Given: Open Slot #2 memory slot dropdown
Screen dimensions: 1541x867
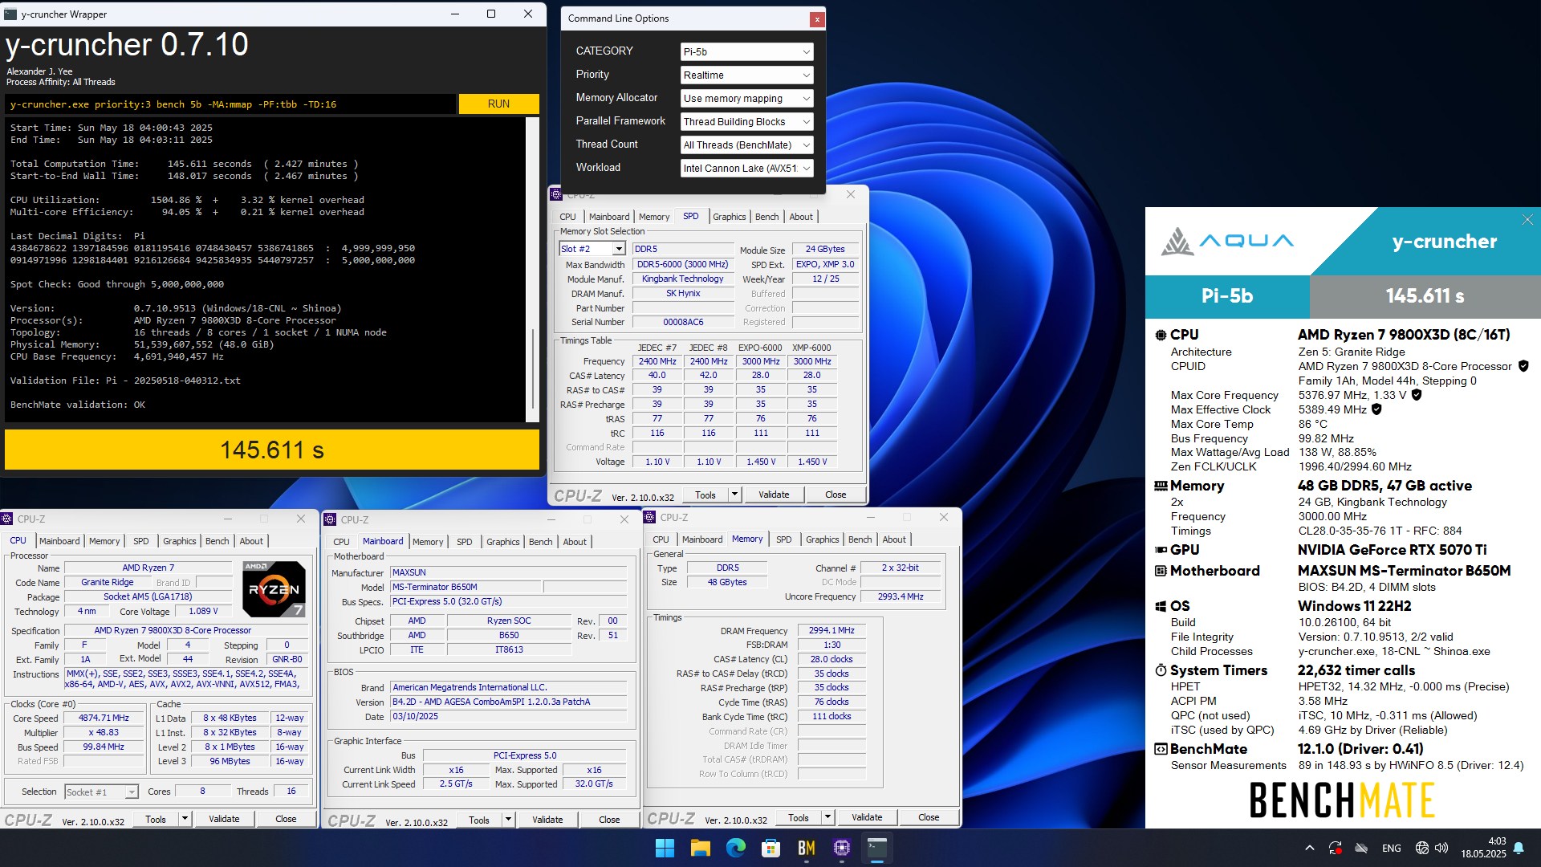Looking at the screenshot, I should point(592,249).
